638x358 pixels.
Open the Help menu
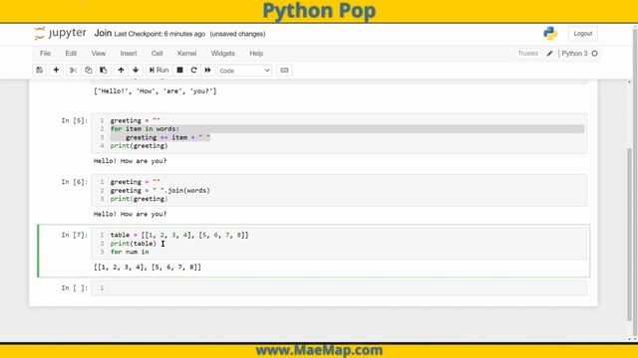256,53
